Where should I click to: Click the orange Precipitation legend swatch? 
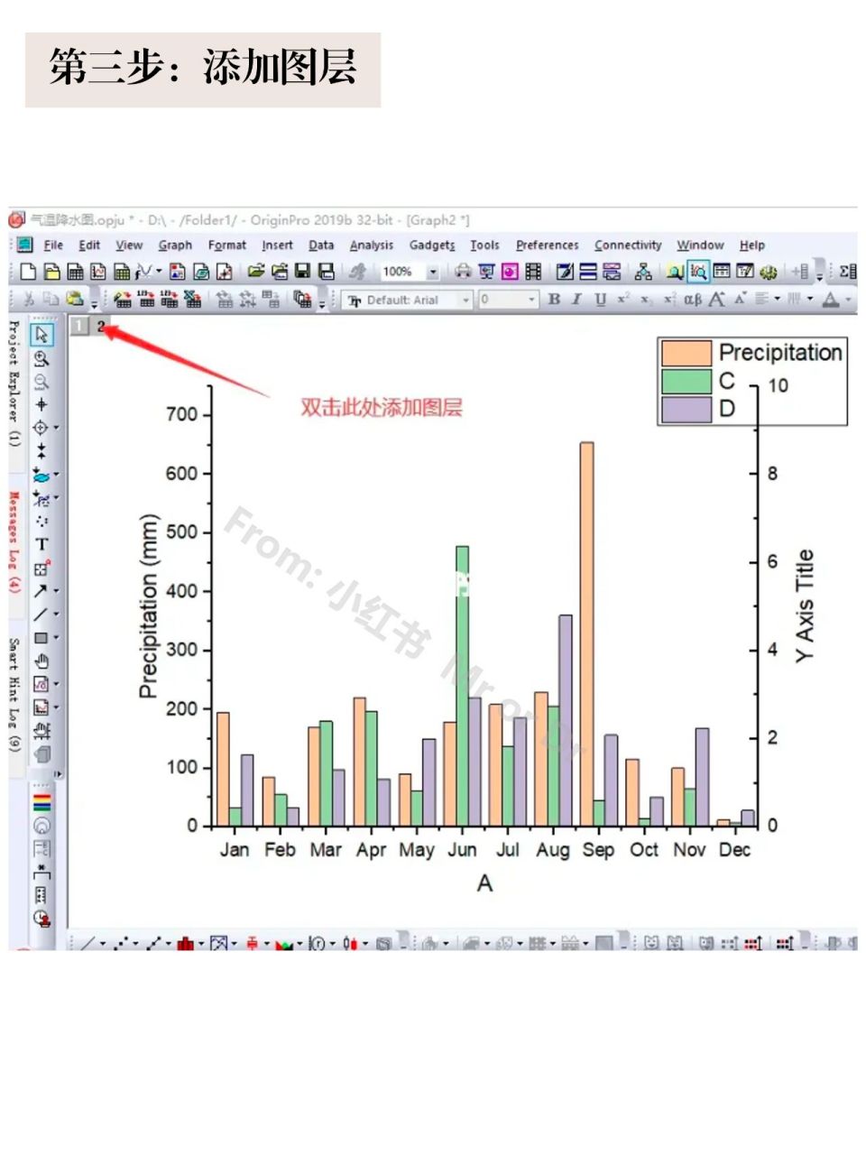pos(686,353)
